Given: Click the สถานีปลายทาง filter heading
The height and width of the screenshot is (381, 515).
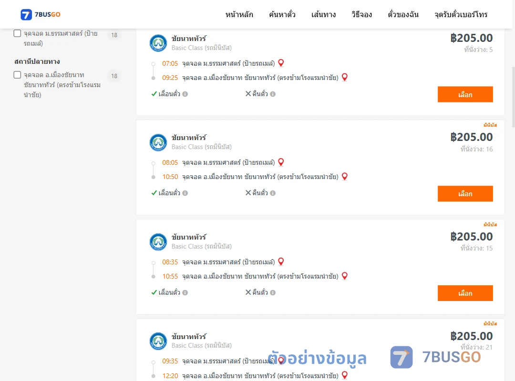Looking at the screenshot, I should coord(37,61).
